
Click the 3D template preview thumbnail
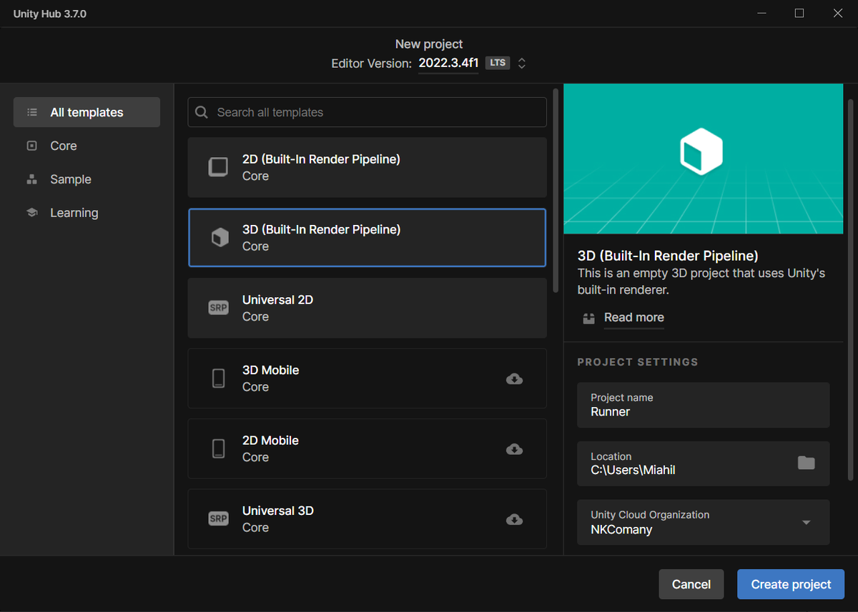coord(703,159)
